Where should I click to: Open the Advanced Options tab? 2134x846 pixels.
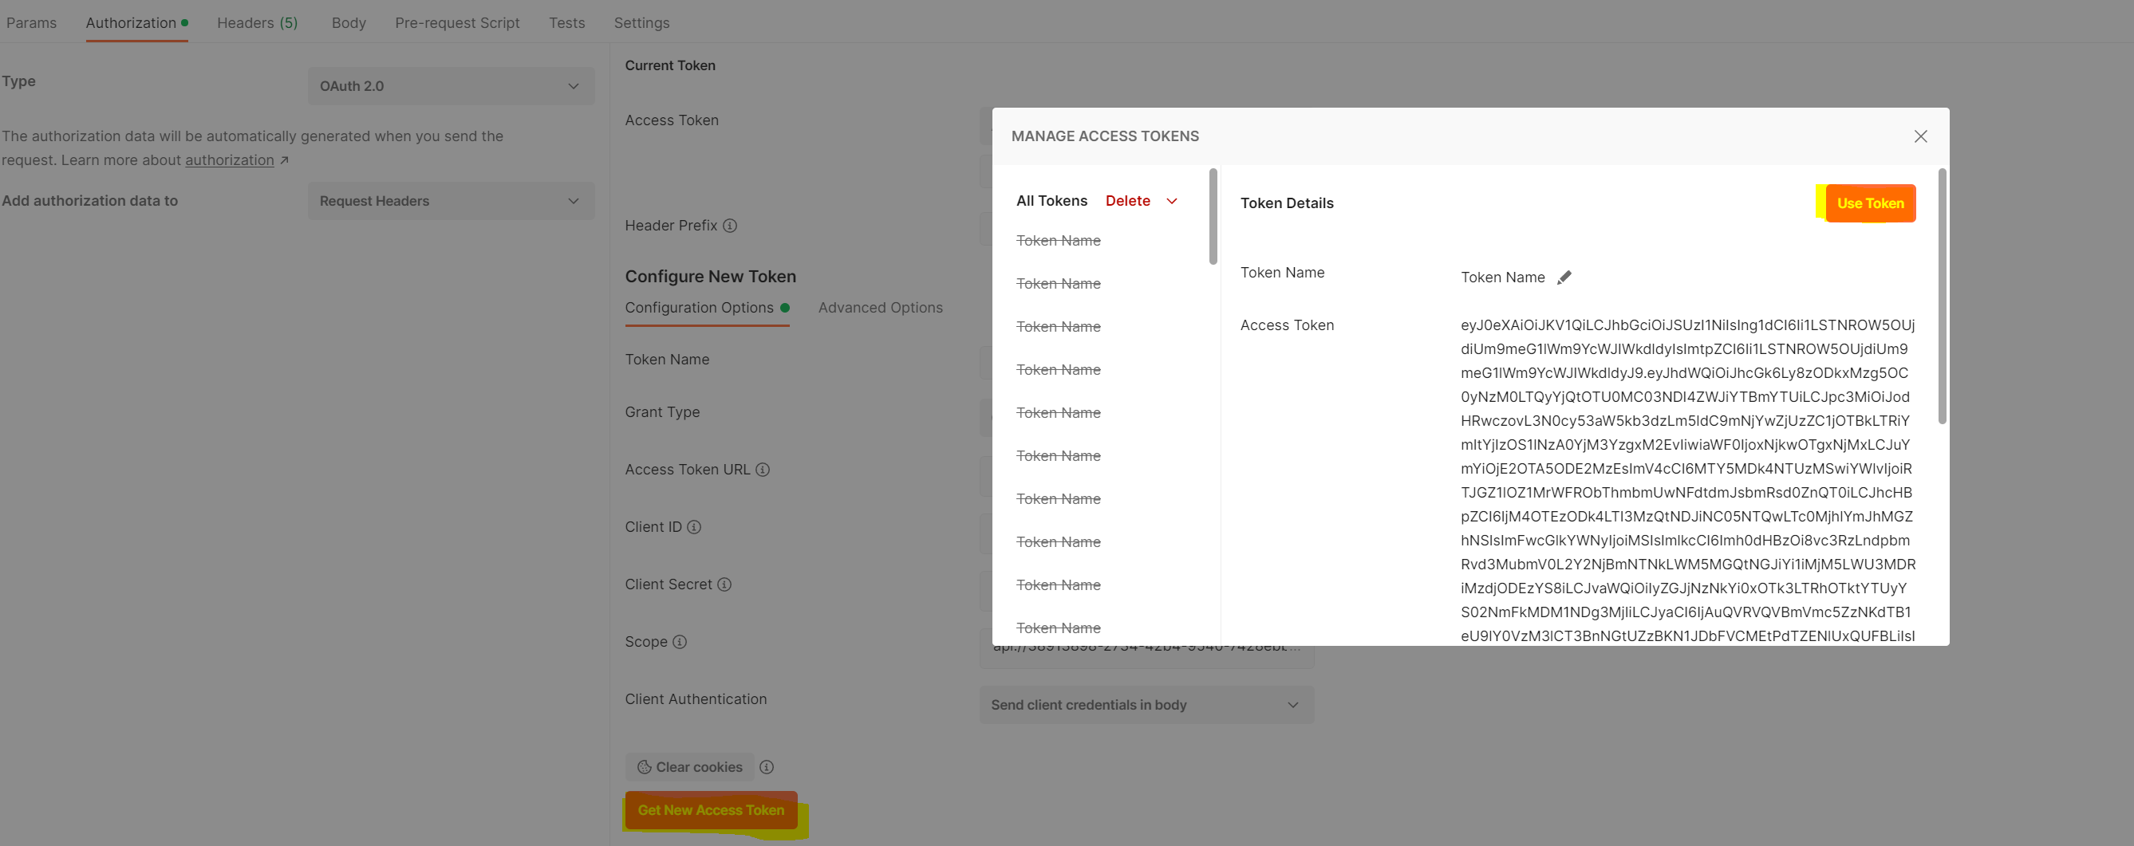pyautogui.click(x=880, y=307)
